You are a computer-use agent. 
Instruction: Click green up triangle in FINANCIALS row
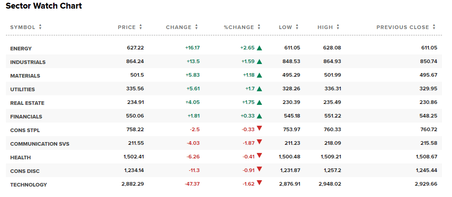[259, 116]
